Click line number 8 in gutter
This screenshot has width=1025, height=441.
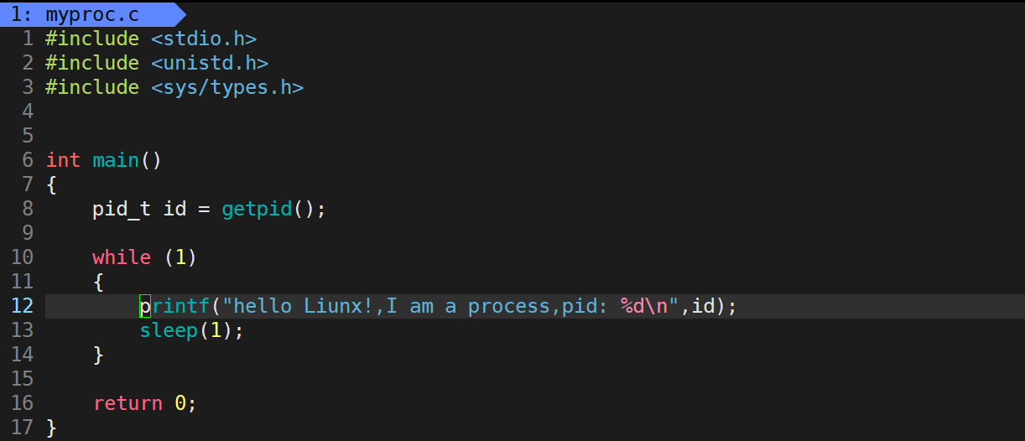coord(28,209)
